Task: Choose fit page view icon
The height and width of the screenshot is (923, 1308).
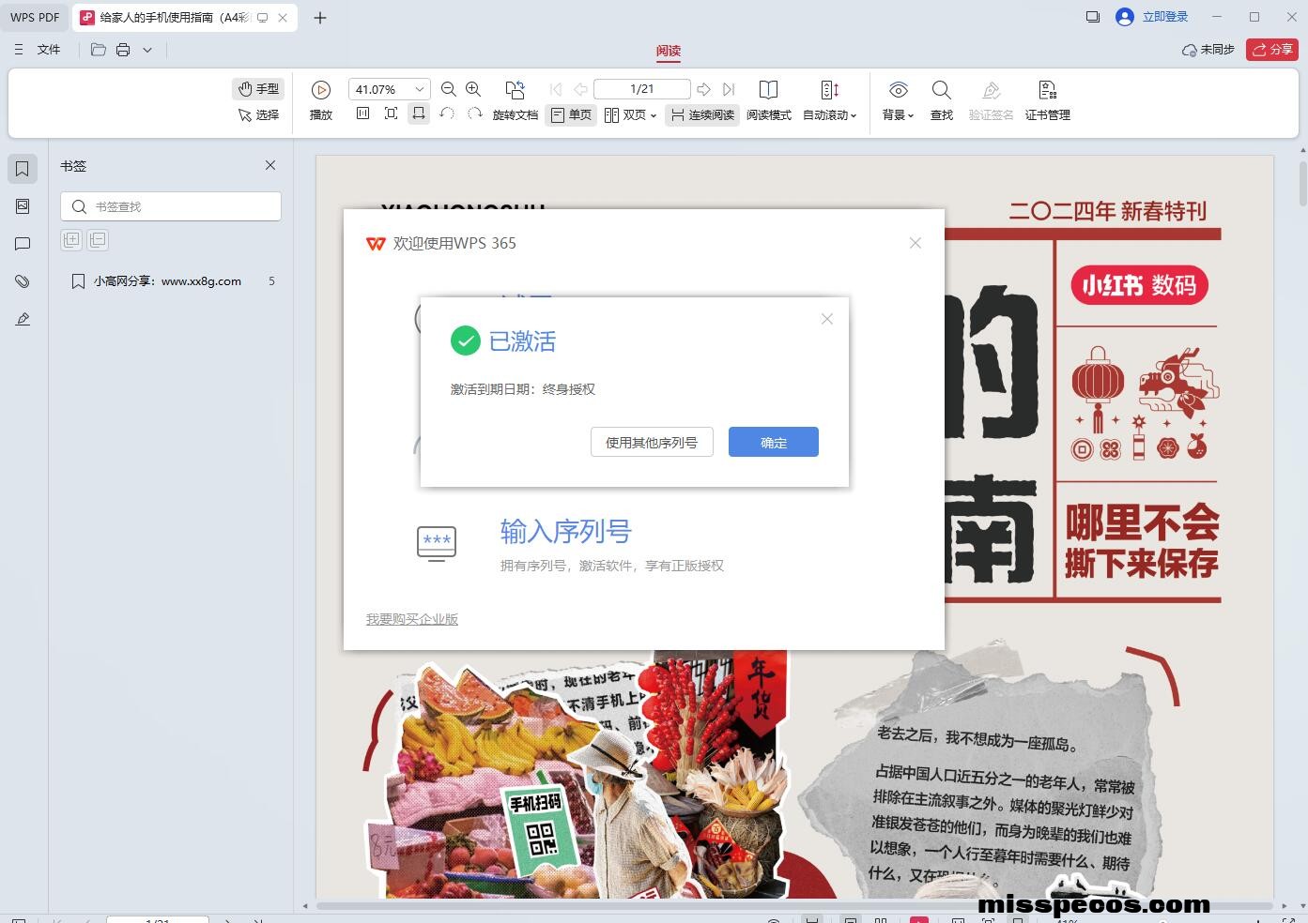Action: [x=392, y=113]
